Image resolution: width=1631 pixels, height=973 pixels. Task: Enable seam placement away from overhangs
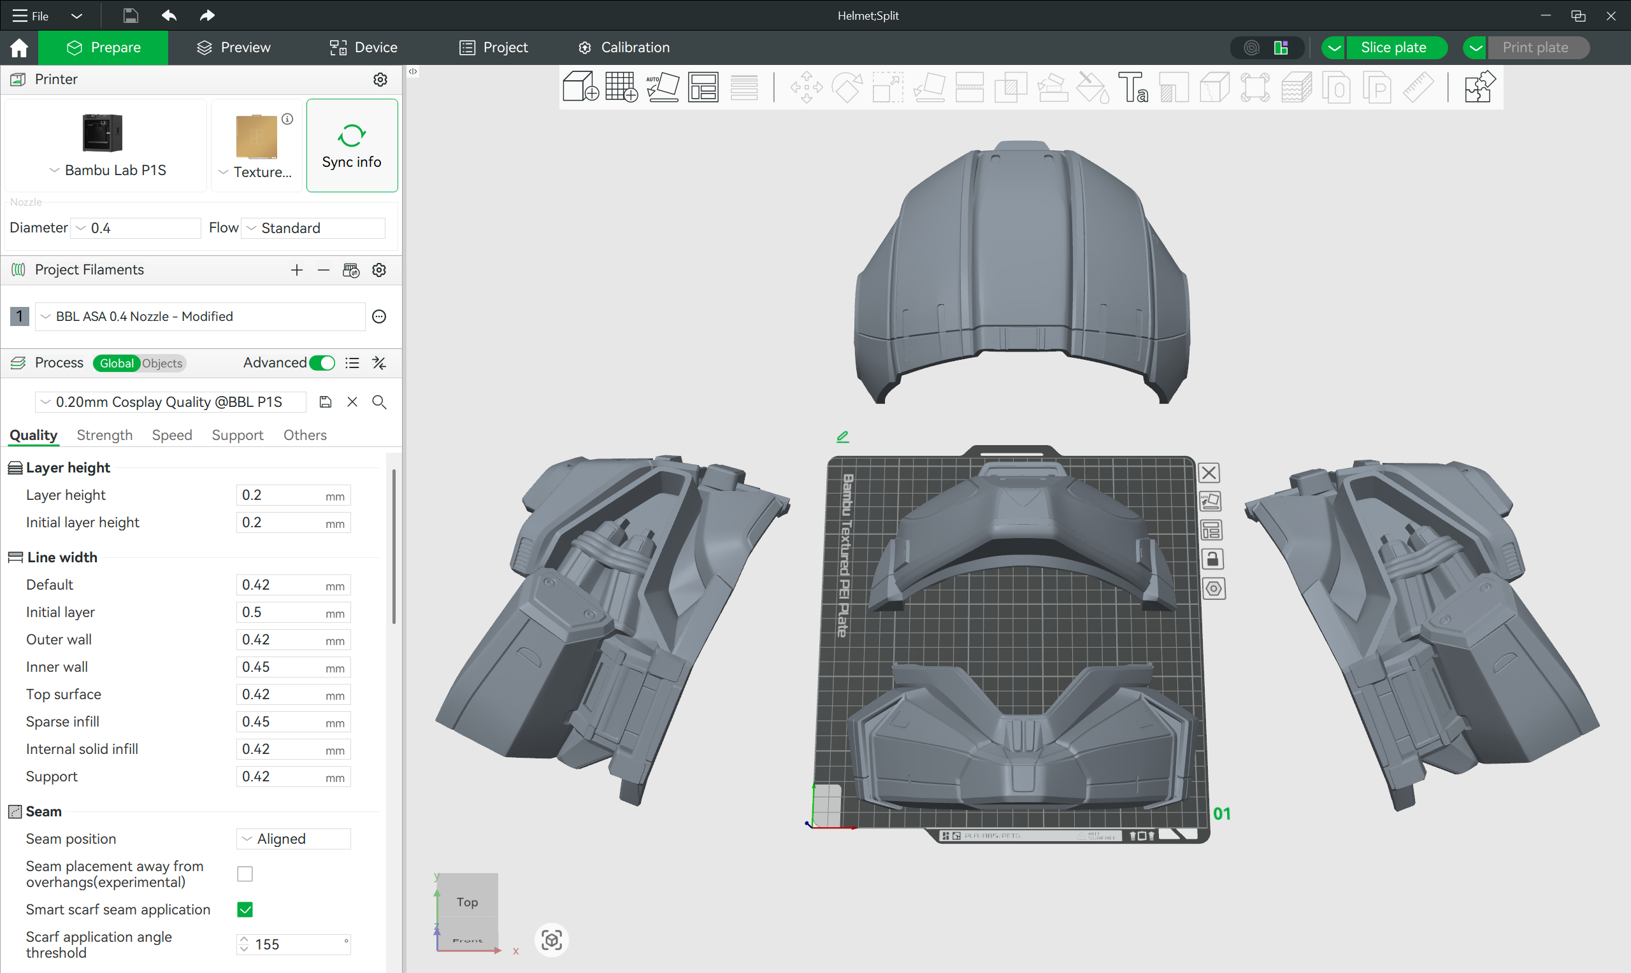[x=245, y=874]
